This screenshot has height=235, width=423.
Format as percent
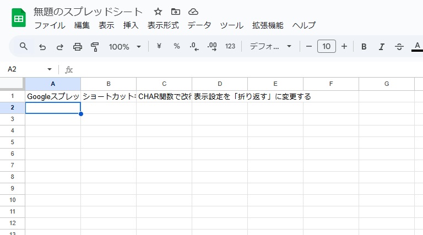pos(177,46)
